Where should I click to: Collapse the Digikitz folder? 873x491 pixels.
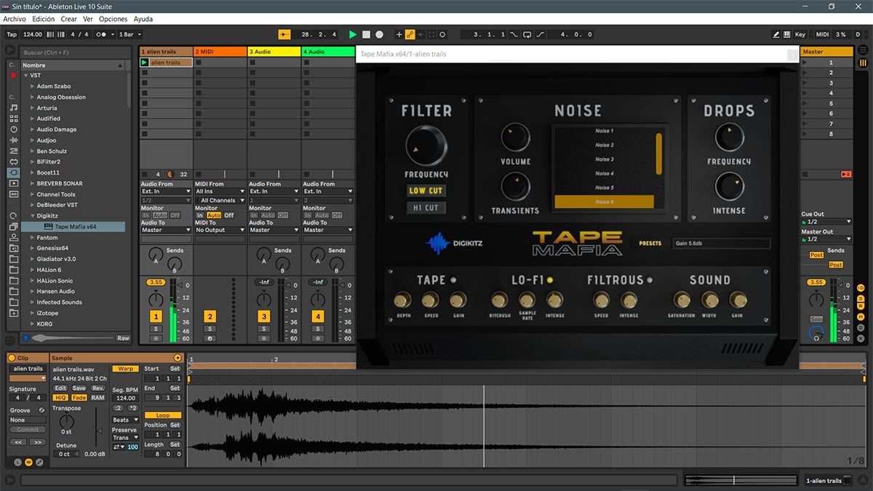pos(32,216)
